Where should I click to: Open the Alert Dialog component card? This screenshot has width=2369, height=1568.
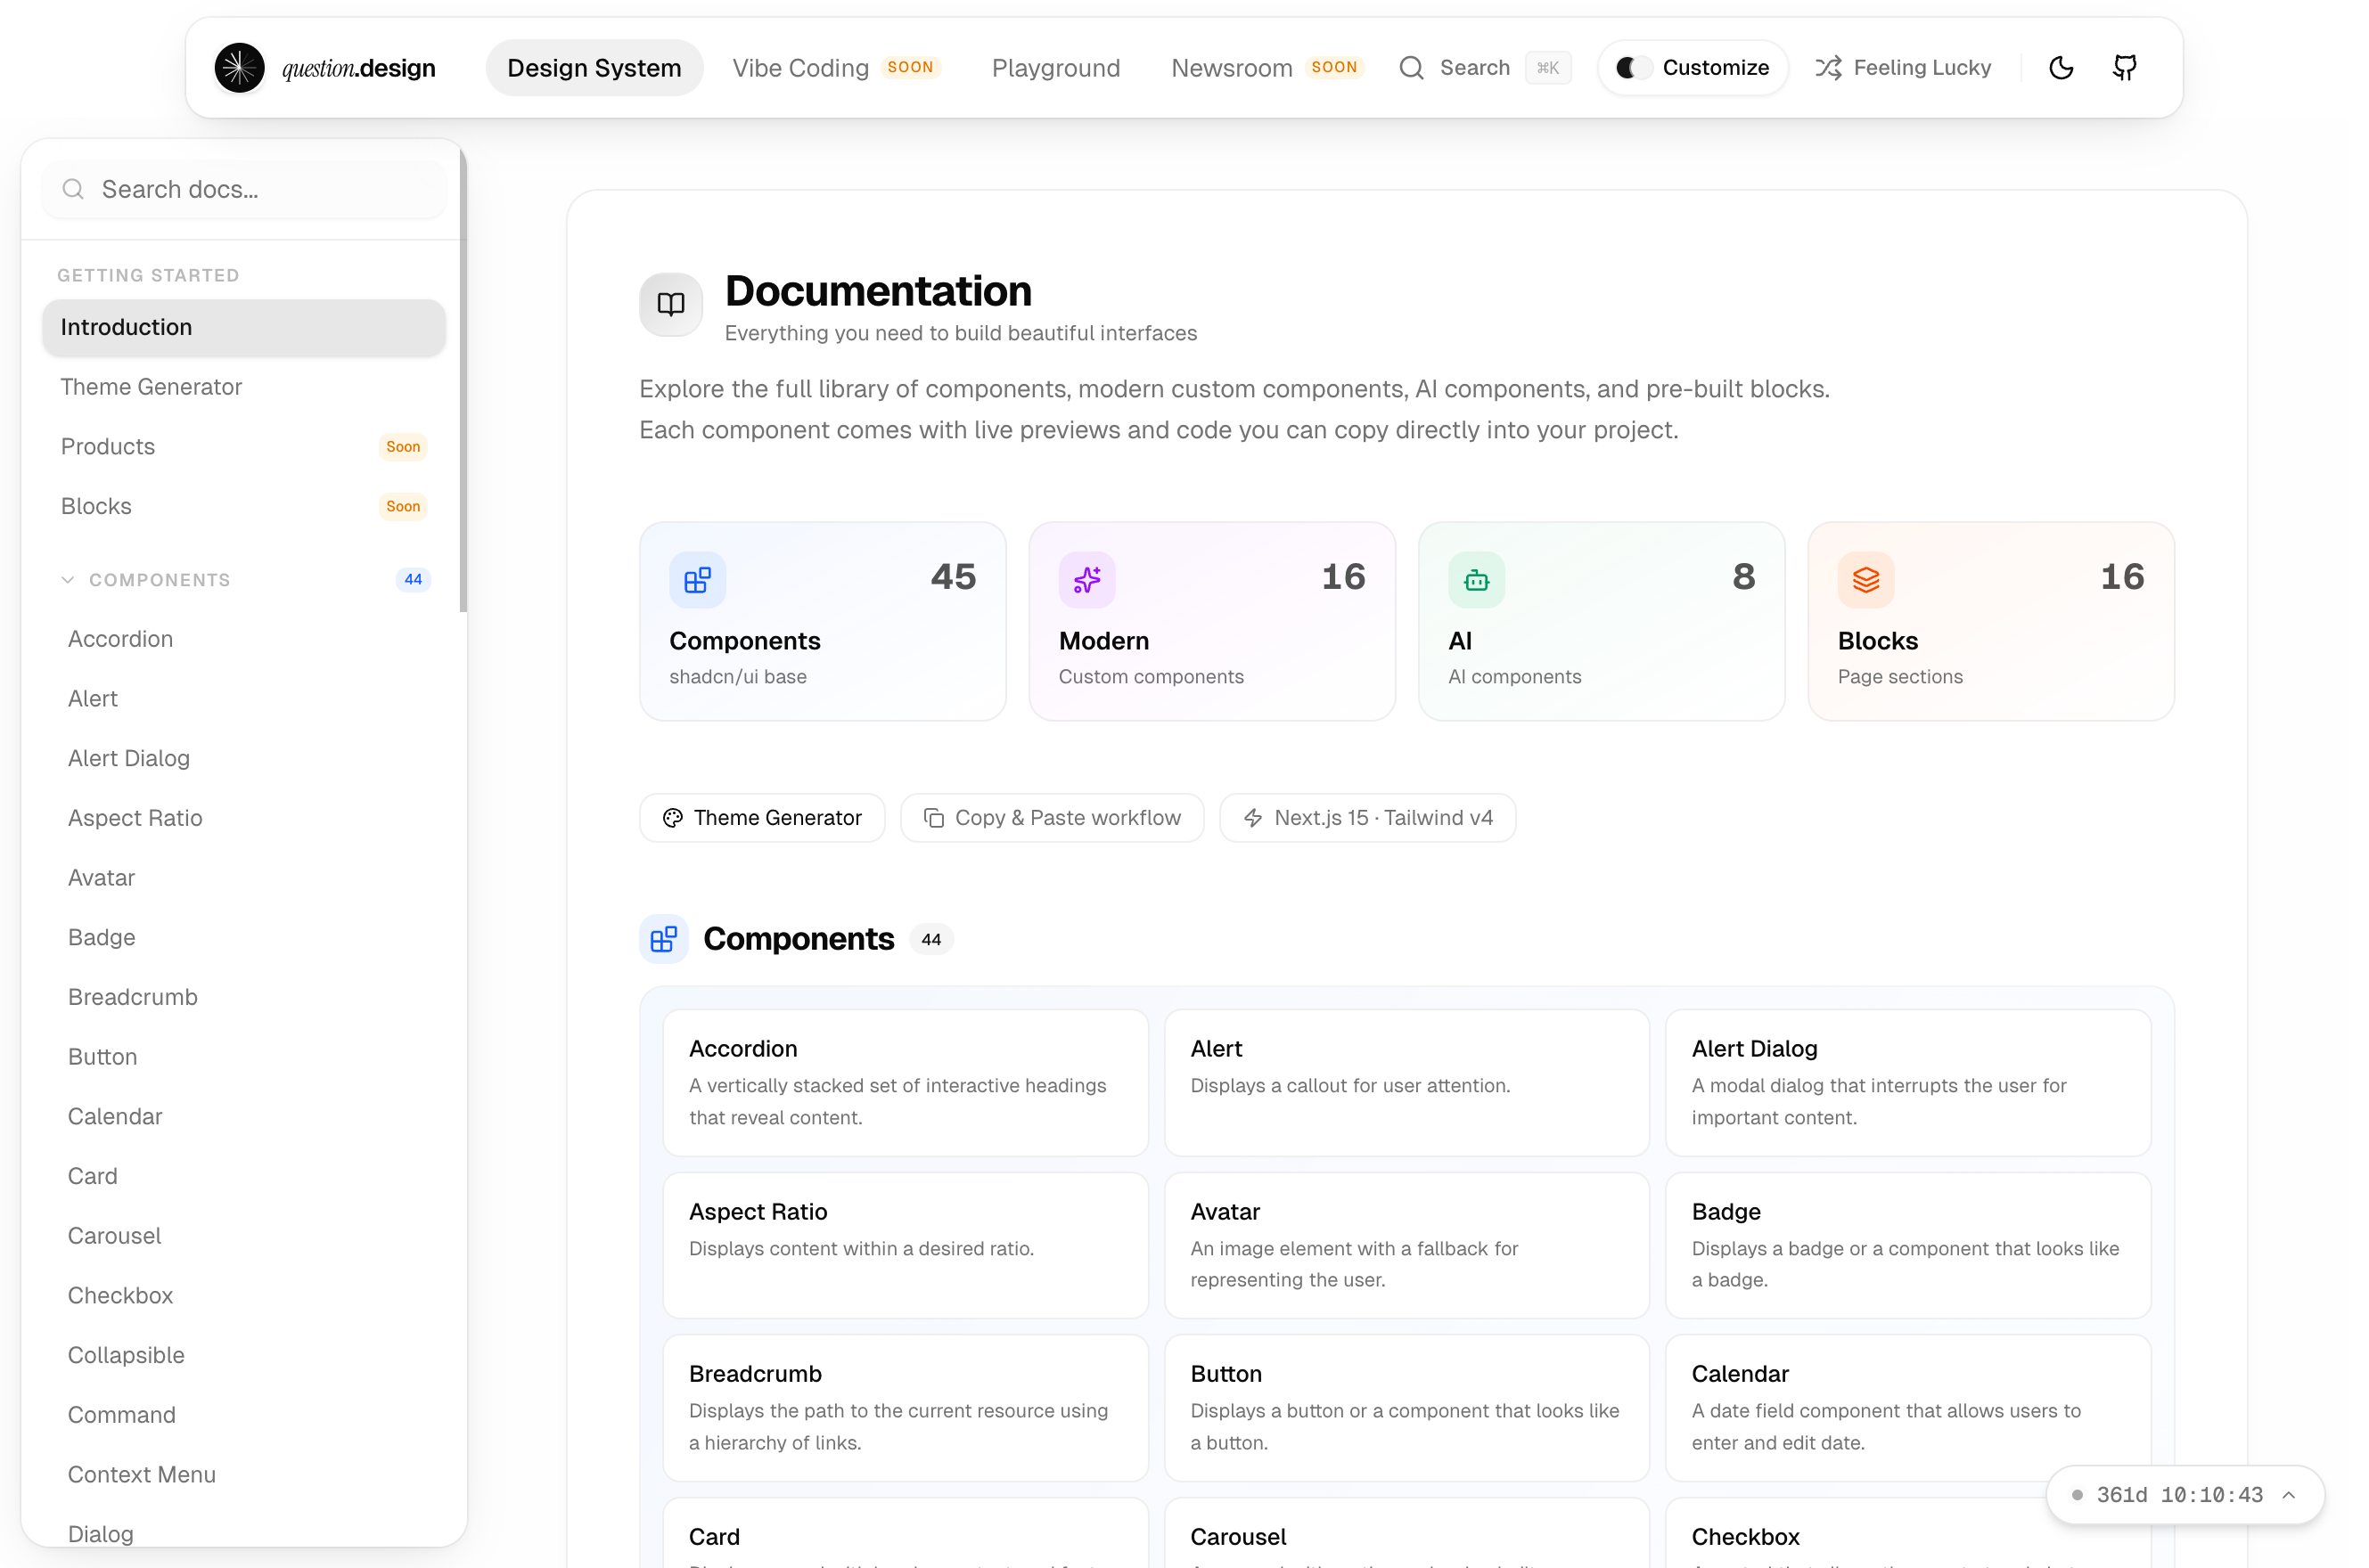(1908, 1083)
